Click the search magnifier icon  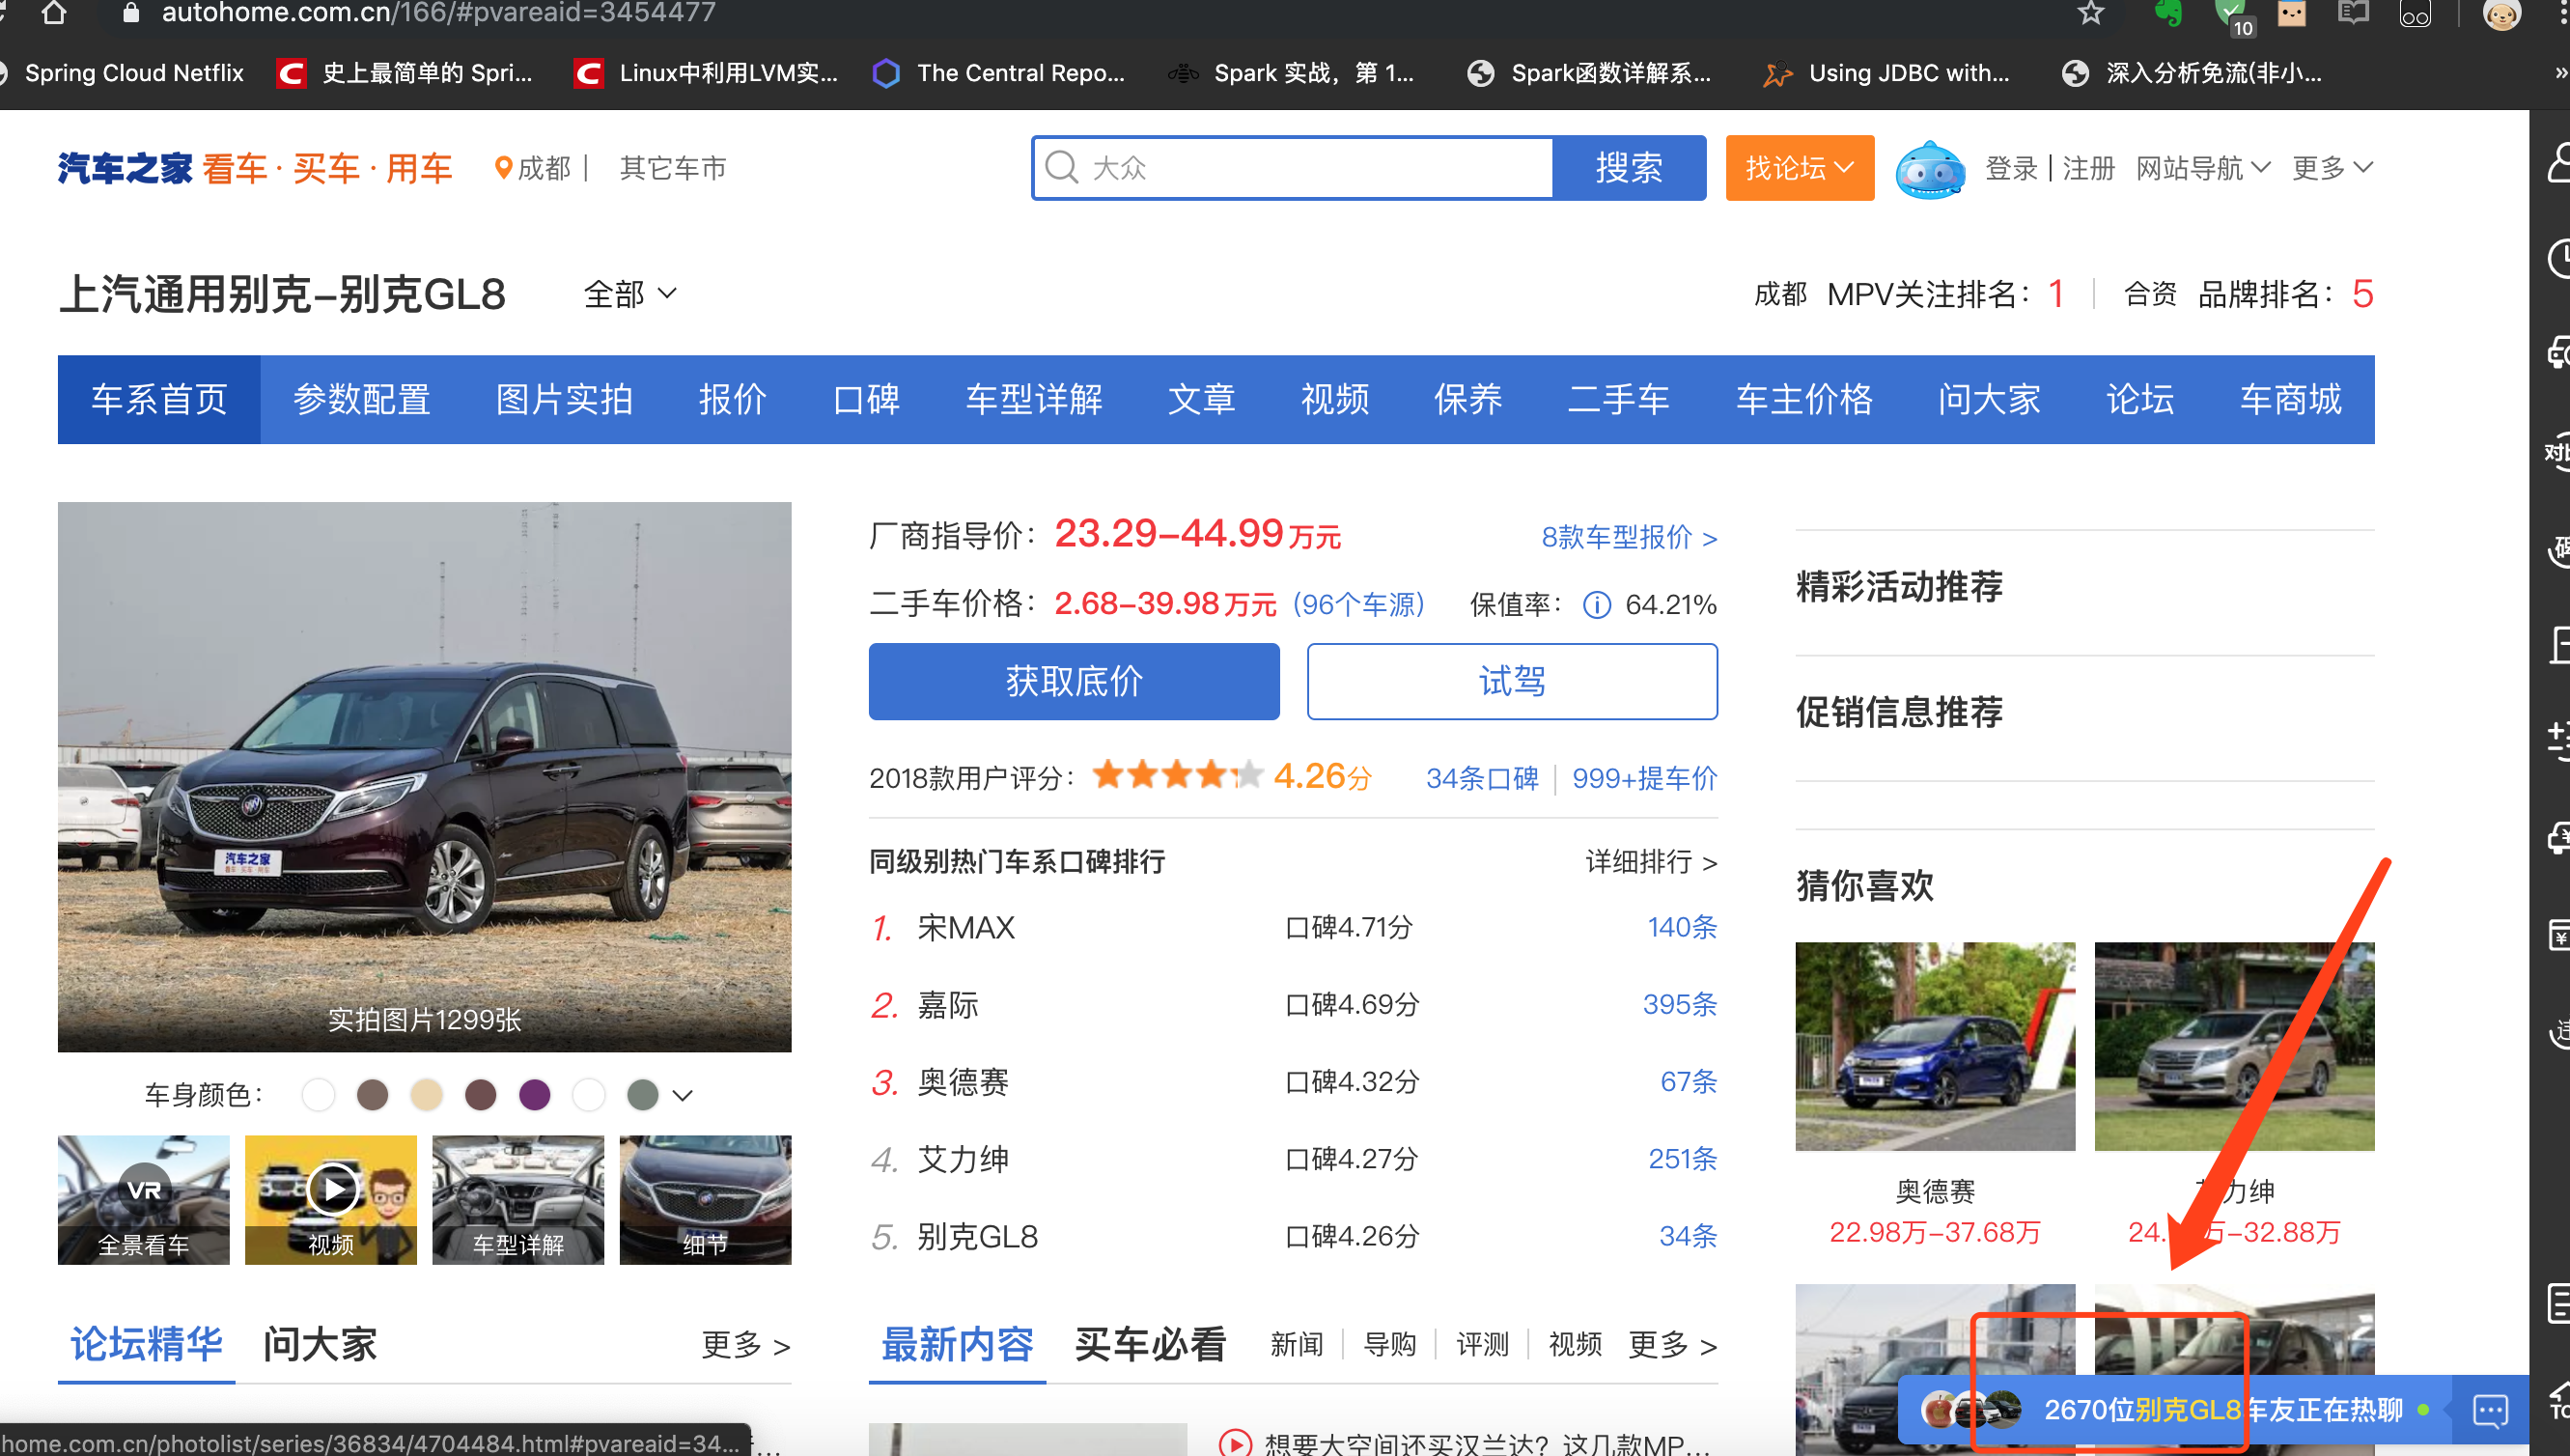1062,167
